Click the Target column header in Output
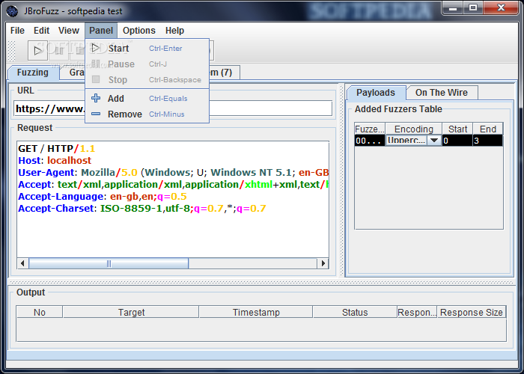This screenshot has height=374, width=524. tap(131, 312)
